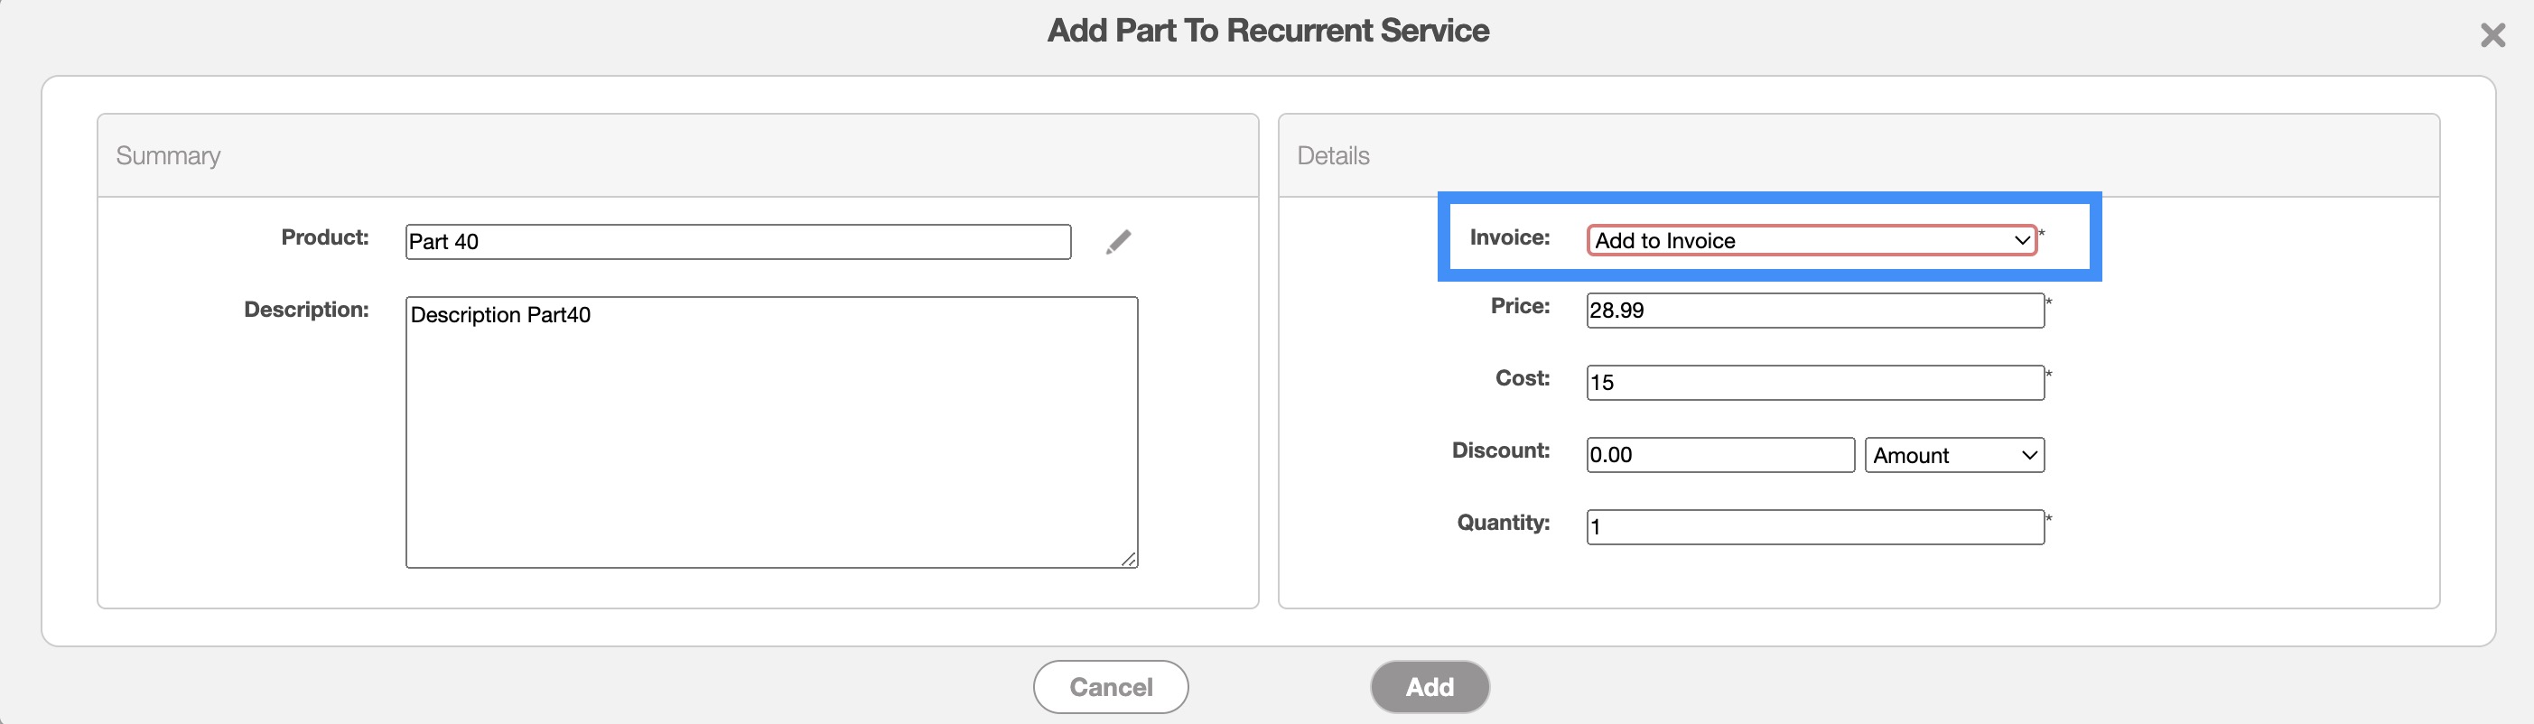Grab the Description textarea resize handle
2534x724 pixels.
(1128, 559)
